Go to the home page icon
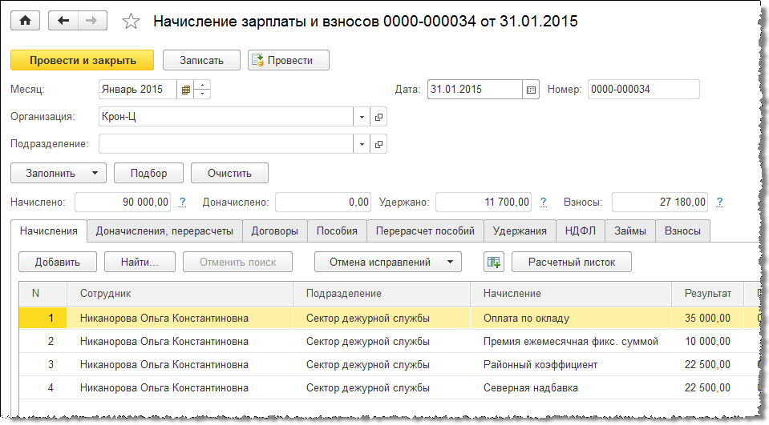Image resolution: width=769 pixels, height=425 pixels. (x=25, y=21)
